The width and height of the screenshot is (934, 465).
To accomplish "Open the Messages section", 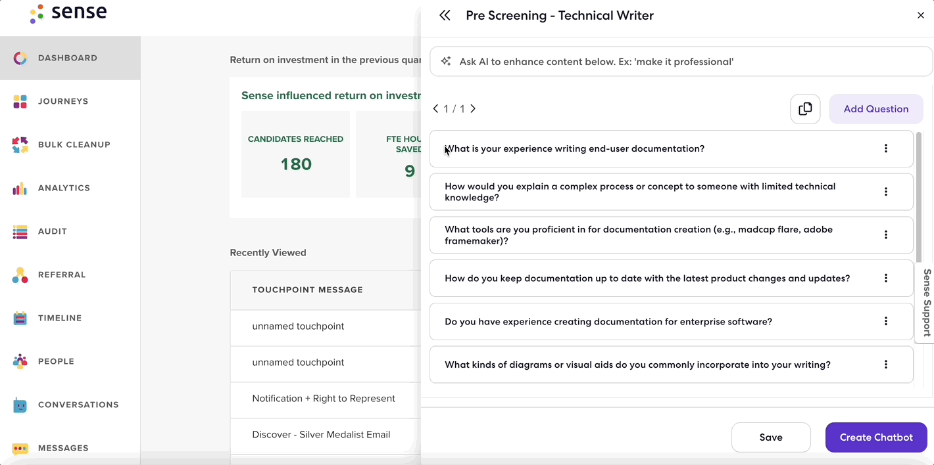I will [x=64, y=448].
